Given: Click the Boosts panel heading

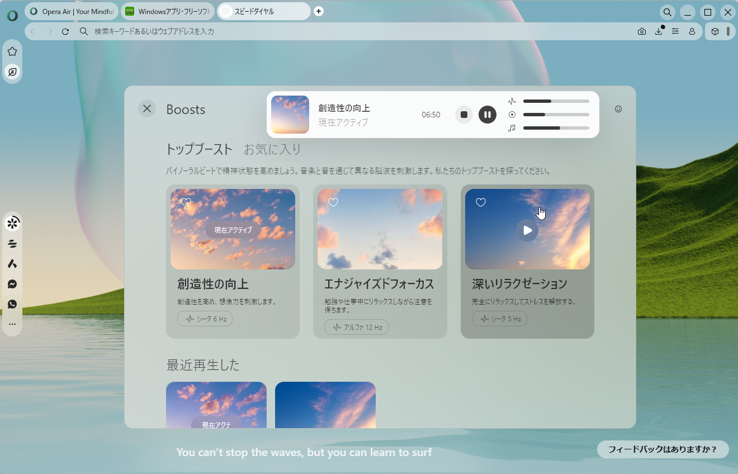Looking at the screenshot, I should 186,110.
